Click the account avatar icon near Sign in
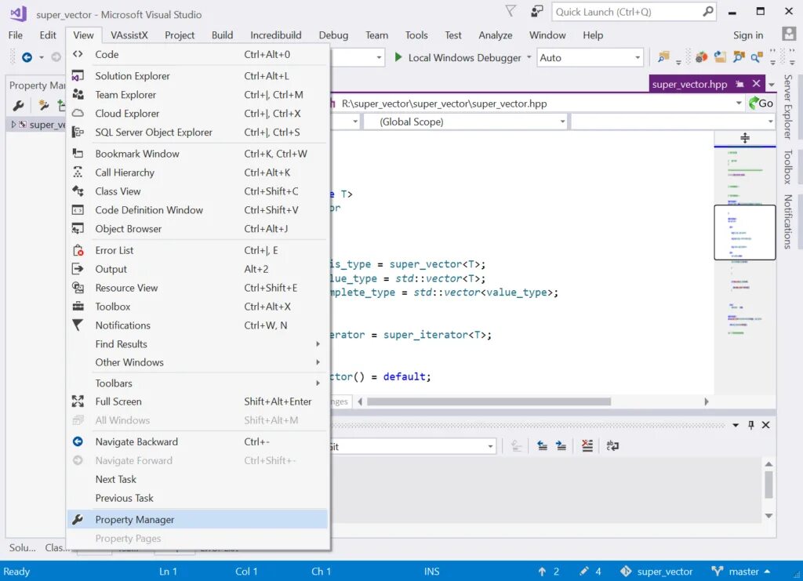 click(789, 34)
